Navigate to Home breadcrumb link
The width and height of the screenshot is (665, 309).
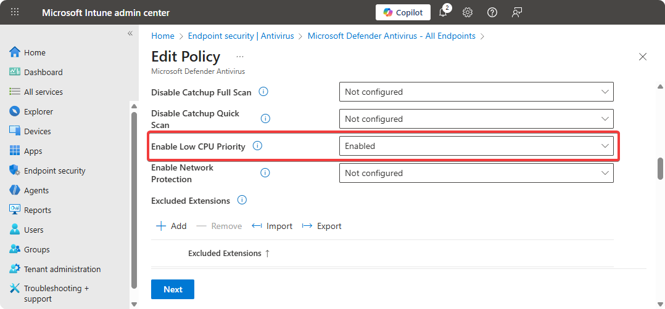163,36
